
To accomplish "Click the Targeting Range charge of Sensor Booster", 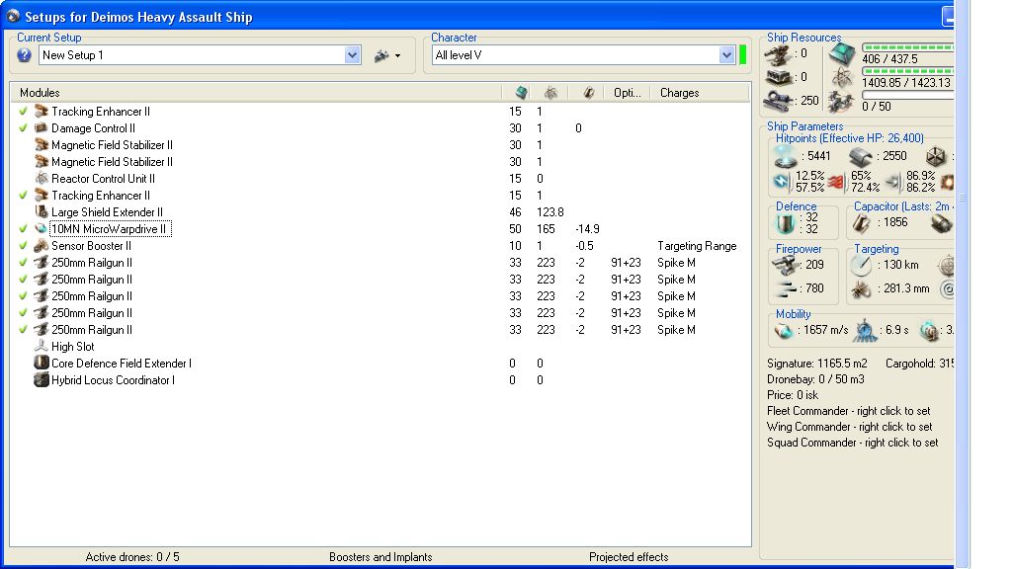I will pos(697,246).
